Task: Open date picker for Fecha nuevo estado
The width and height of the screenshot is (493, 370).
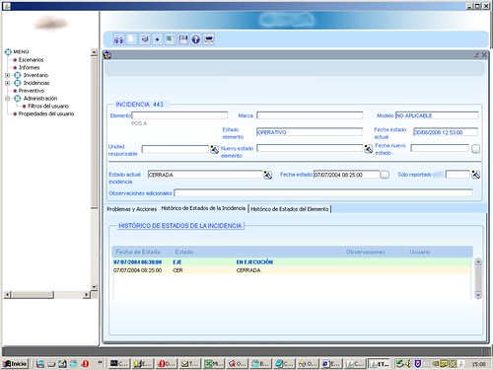Action: coord(475,149)
